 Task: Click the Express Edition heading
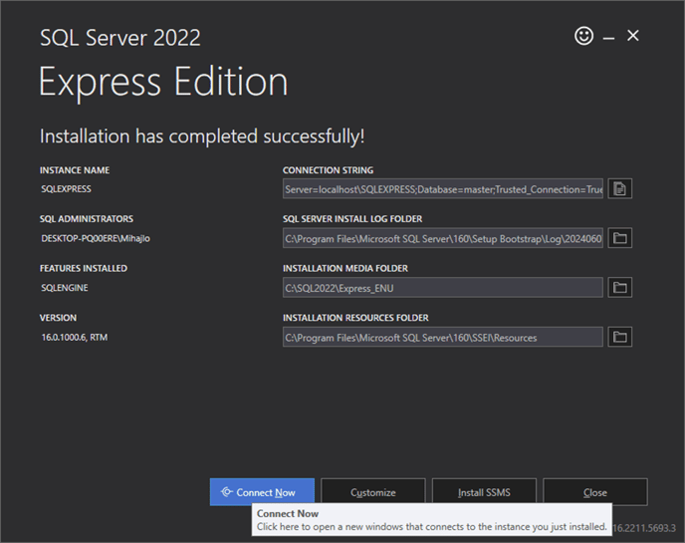pyautogui.click(x=163, y=82)
